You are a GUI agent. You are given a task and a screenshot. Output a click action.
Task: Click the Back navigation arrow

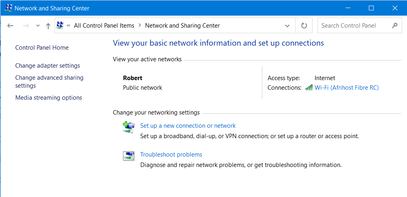click(10, 26)
